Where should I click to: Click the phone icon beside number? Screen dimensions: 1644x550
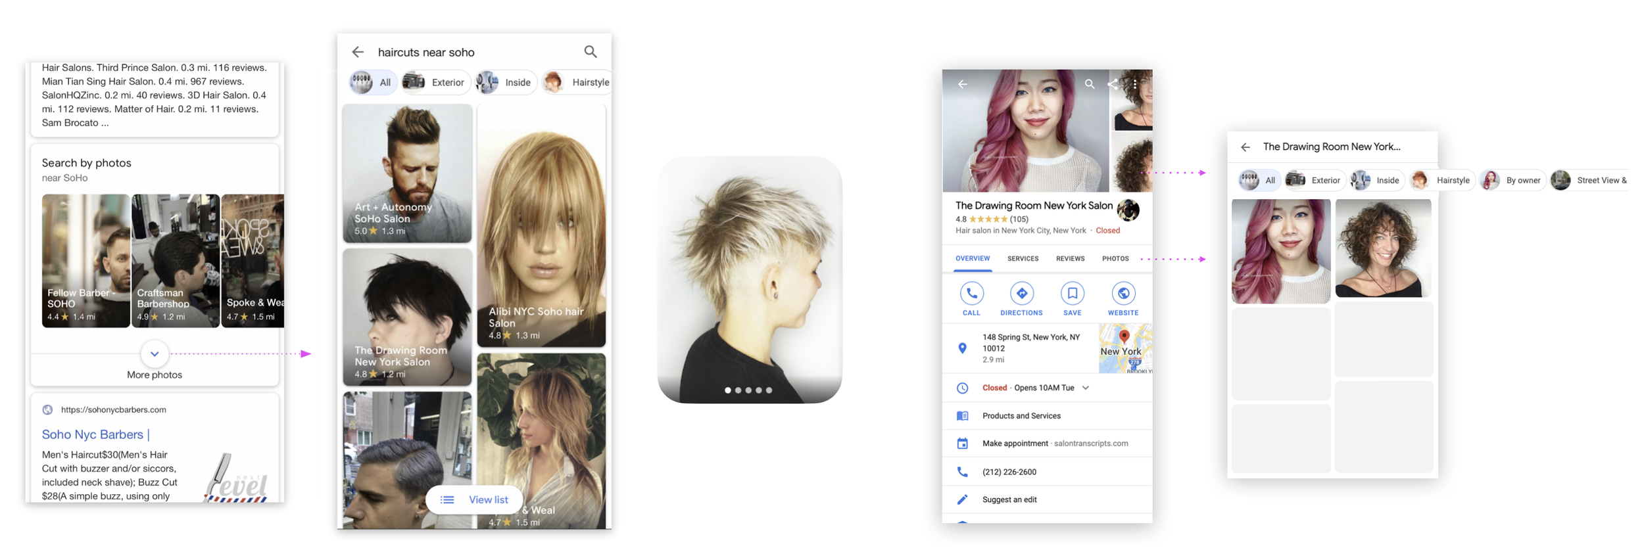(x=962, y=472)
